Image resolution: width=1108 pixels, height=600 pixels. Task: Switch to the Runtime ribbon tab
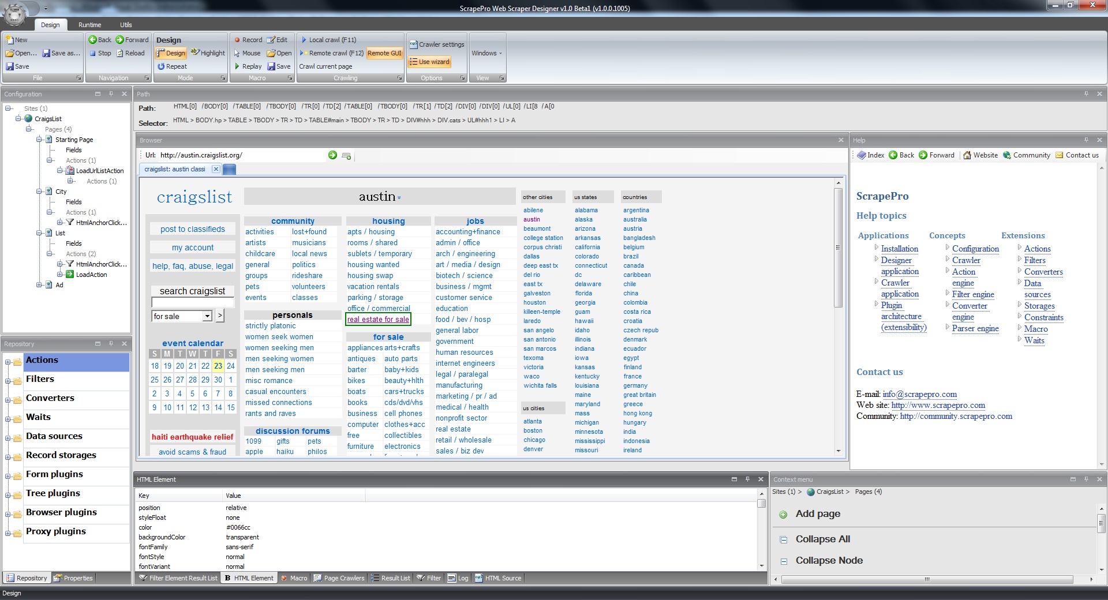[x=90, y=25]
